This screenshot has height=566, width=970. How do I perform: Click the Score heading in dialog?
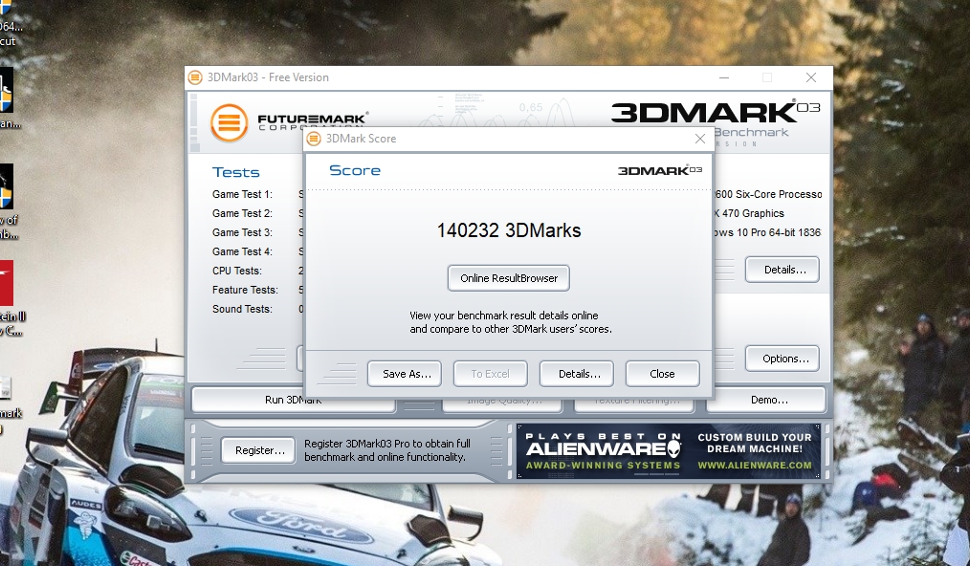coord(355,171)
